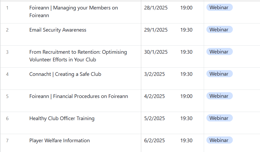Click the 6/2/2025 date cell

click(154, 141)
